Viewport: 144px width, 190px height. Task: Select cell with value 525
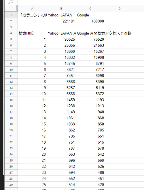point(90,166)
